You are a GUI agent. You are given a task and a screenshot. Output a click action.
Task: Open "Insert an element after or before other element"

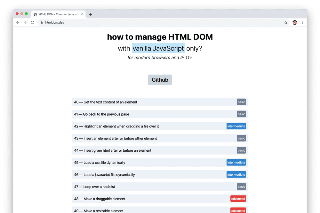pos(120,138)
